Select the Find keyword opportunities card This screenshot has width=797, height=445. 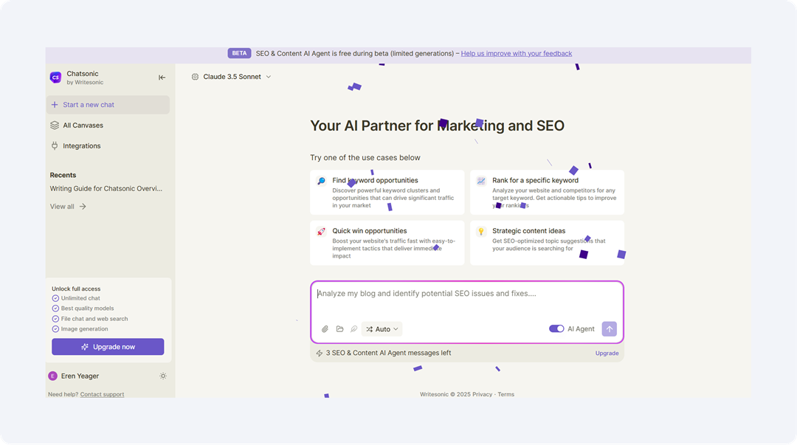coord(387,192)
